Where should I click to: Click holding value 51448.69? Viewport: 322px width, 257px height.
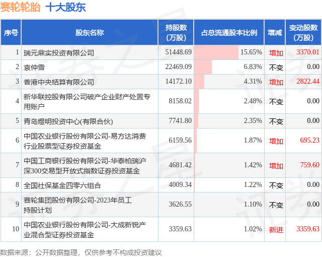(x=178, y=52)
